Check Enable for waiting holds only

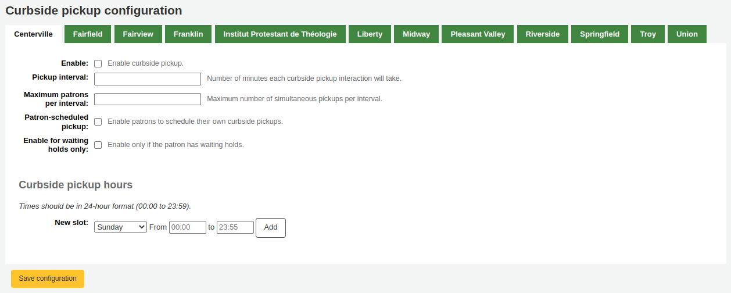point(98,145)
